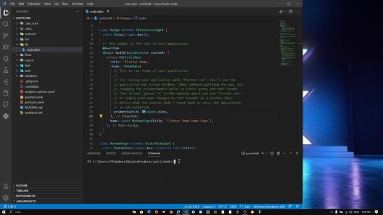Open the Search view in activity bar
This screenshot has height=215, width=383.
(6, 24)
